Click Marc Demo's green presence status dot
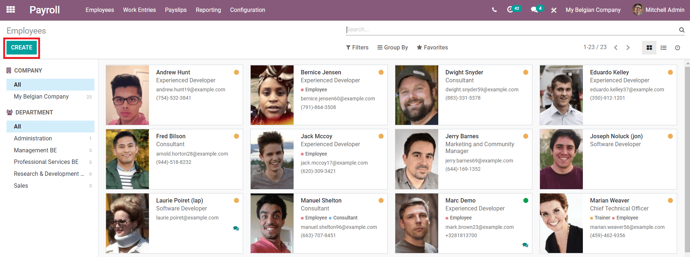This screenshot has width=690, height=257. point(526,200)
